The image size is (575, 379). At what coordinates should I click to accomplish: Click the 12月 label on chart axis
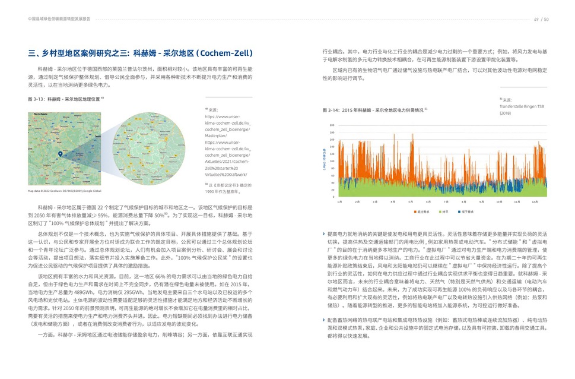click(x=535, y=202)
